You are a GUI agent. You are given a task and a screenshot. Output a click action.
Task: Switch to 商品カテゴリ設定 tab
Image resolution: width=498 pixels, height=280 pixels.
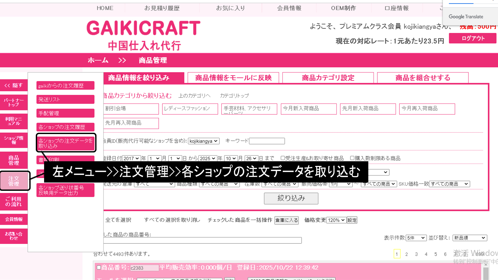click(x=328, y=78)
